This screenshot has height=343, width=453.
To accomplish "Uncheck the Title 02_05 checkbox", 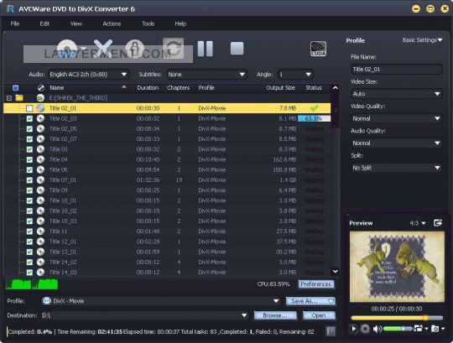I will click(x=29, y=129).
